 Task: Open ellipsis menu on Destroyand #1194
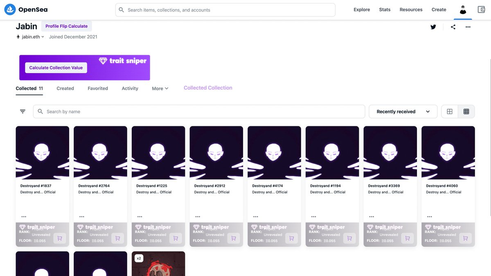pyautogui.click(x=314, y=217)
